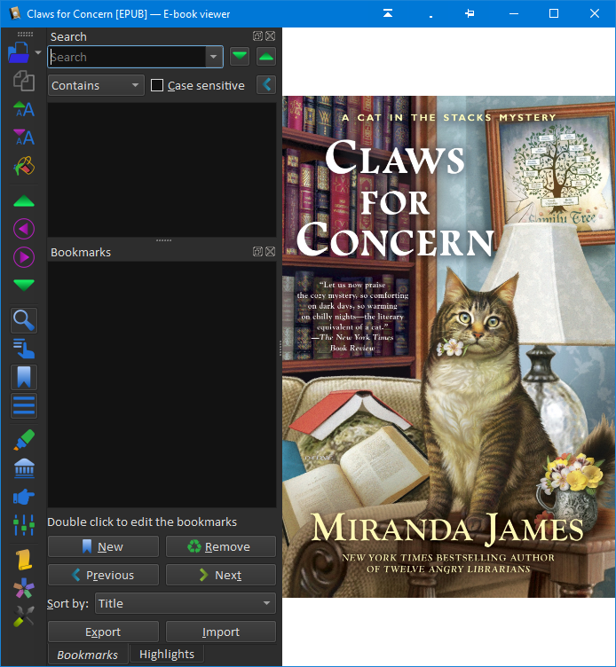The width and height of the screenshot is (616, 667).
Task: Go to next page with green down arrow
Action: click(24, 285)
